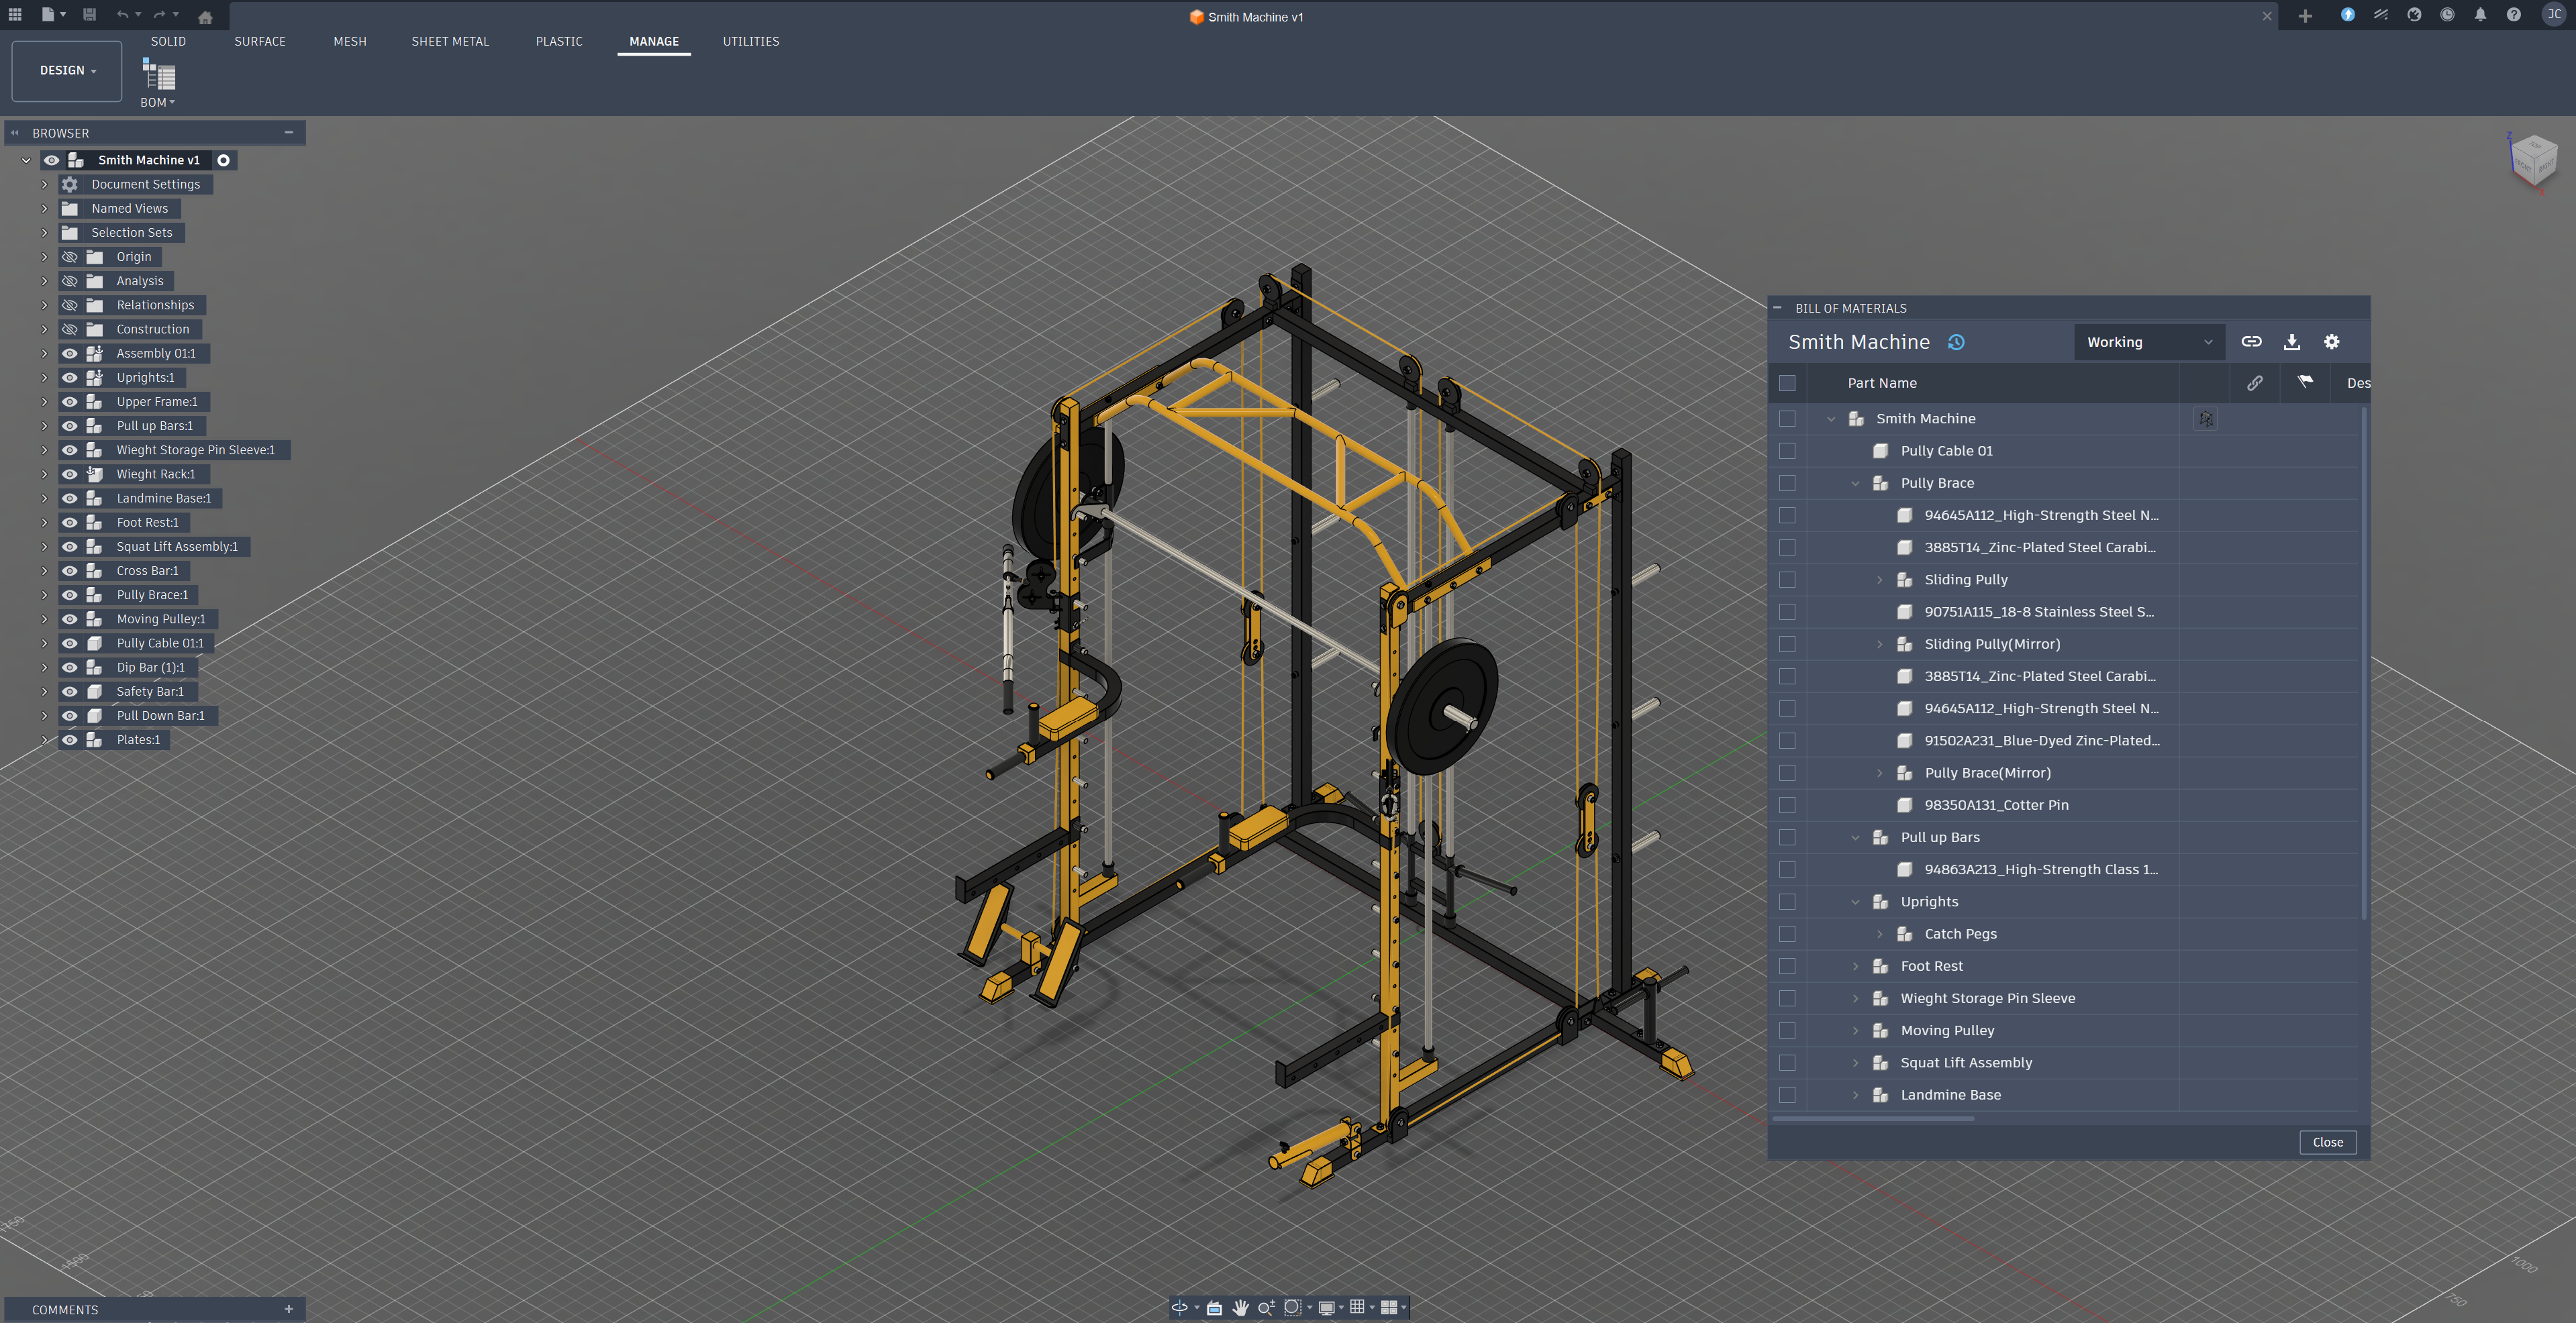
Task: Switch to the MESH tab
Action: click(350, 42)
